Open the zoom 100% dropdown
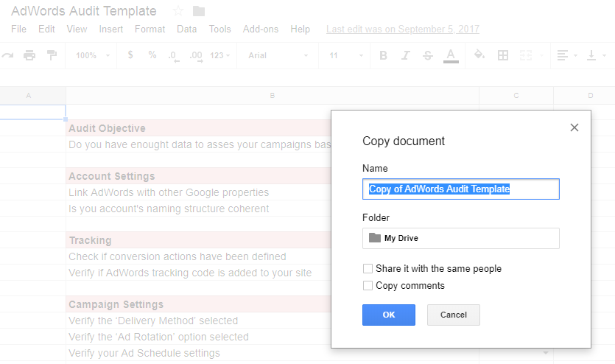This screenshot has width=615, height=364. pyautogui.click(x=93, y=55)
